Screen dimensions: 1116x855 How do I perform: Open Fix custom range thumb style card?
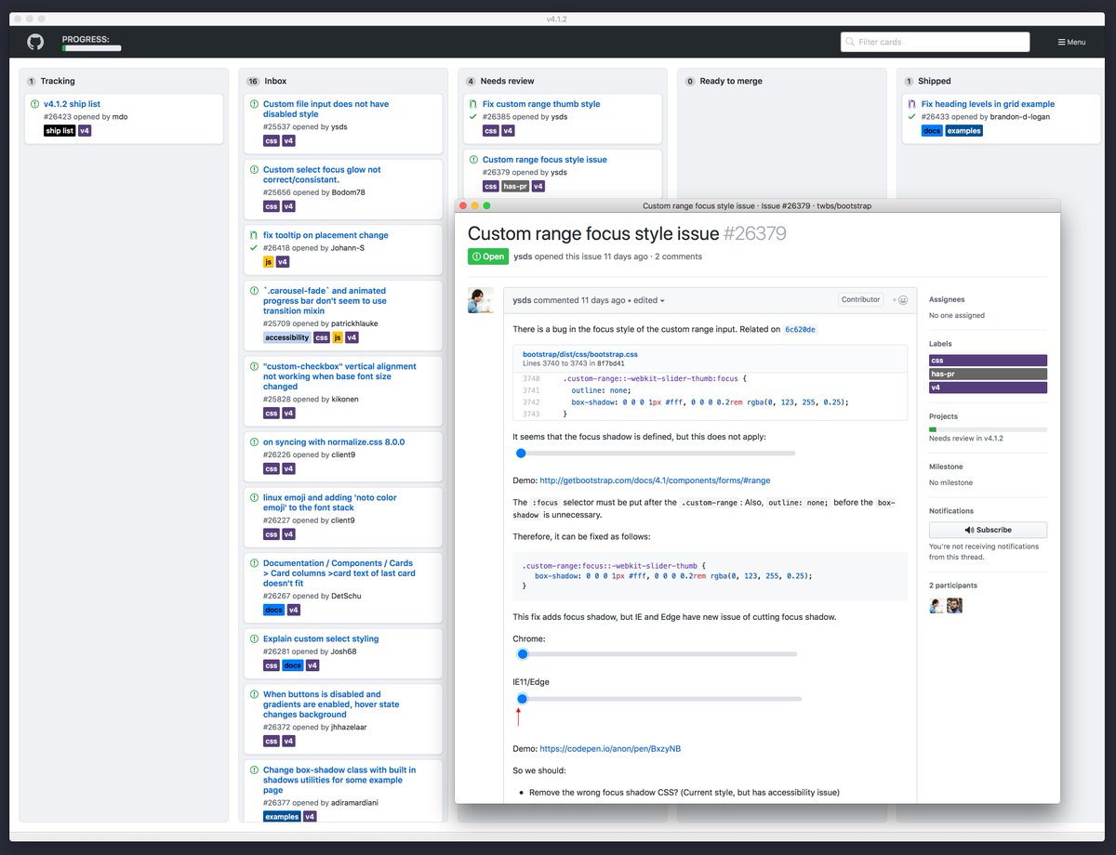pyautogui.click(x=541, y=104)
